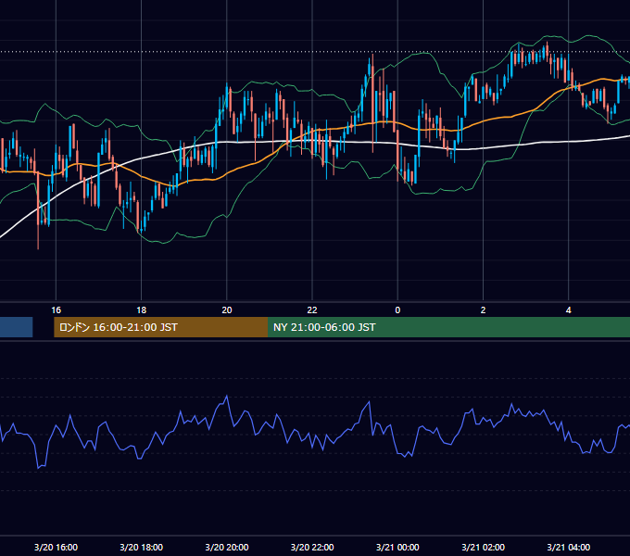Click the 3/21 04:00 date label
Image resolution: width=630 pixels, height=556 pixels.
click(x=569, y=547)
